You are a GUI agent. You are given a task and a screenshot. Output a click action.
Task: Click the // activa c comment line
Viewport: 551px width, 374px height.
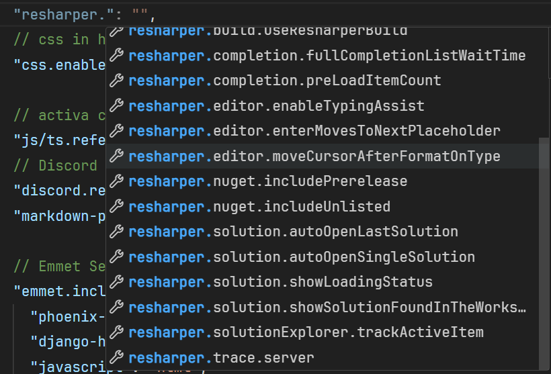pyautogui.click(x=59, y=115)
